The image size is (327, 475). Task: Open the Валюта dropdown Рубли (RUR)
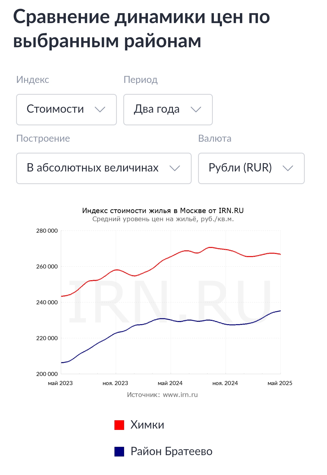click(251, 168)
